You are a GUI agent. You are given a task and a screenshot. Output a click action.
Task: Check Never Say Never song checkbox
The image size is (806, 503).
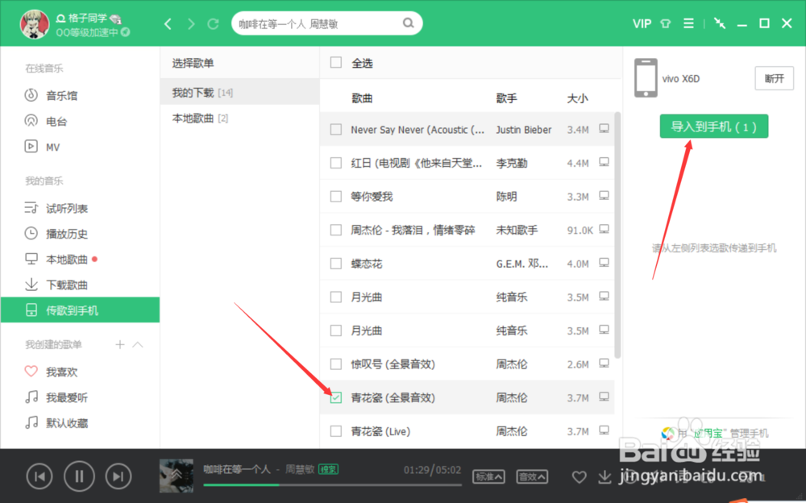coord(335,130)
